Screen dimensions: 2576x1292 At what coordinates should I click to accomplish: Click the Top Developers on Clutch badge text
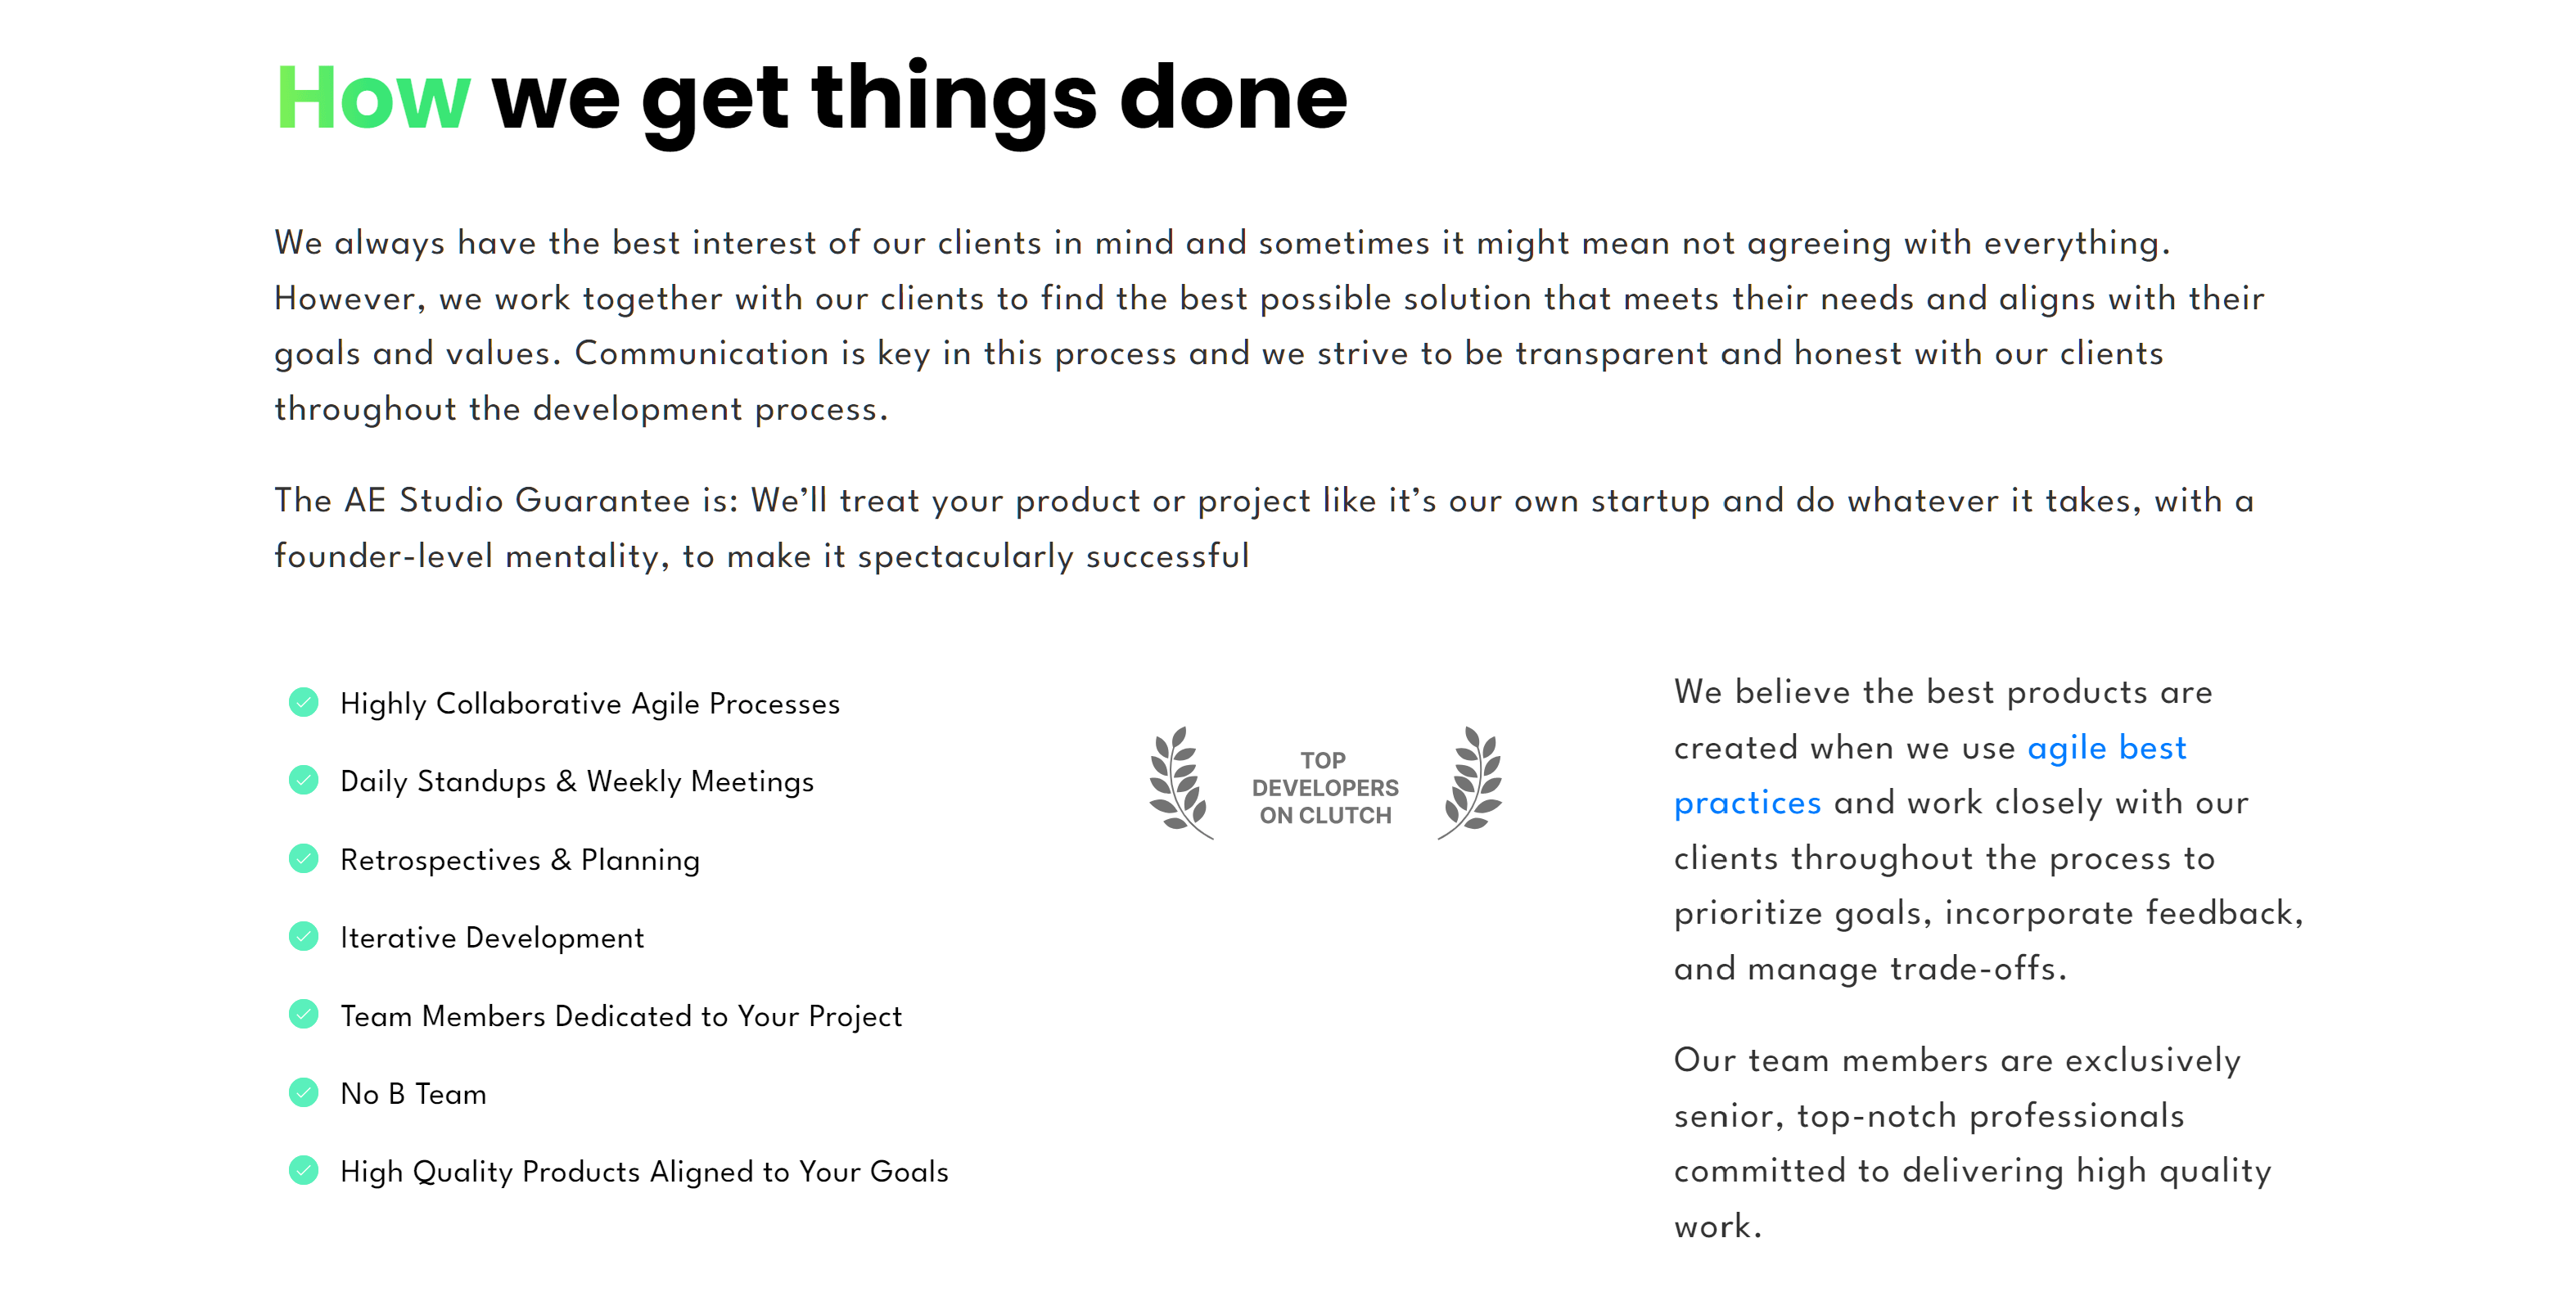pyautogui.click(x=1324, y=787)
